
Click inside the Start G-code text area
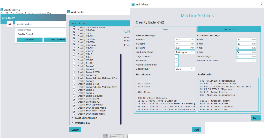pos(166,95)
